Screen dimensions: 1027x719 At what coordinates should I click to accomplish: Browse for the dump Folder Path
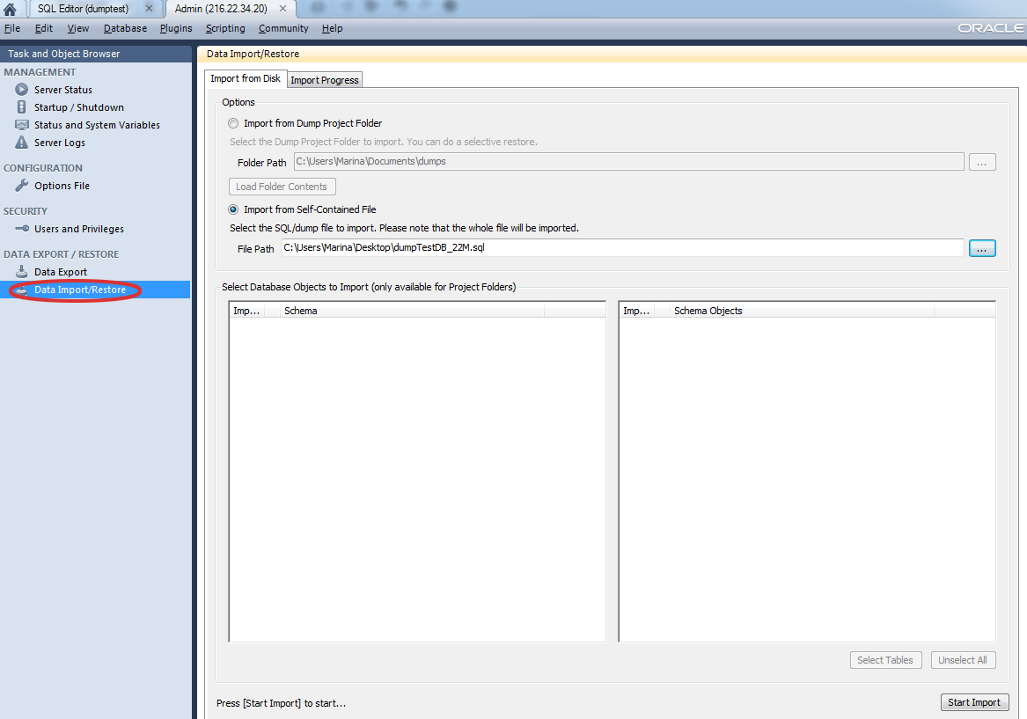982,162
